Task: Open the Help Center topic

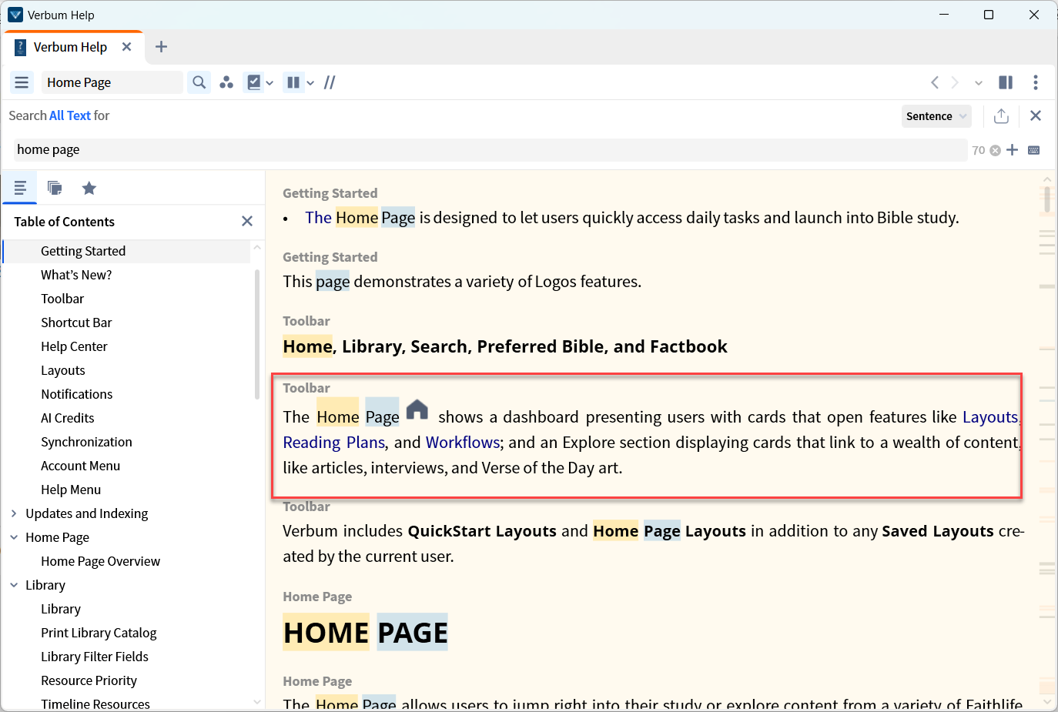Action: 74,346
